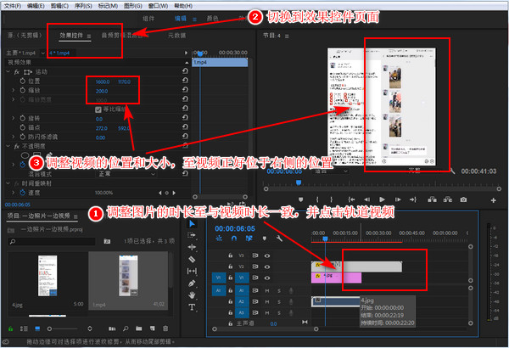The height and width of the screenshot is (348, 509).
Task: Switch to the 元数据 metadata tab
Action: click(x=177, y=36)
